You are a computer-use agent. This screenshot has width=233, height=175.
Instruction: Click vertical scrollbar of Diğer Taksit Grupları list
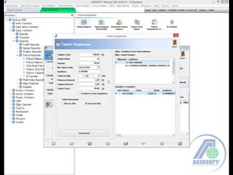click(x=173, y=71)
